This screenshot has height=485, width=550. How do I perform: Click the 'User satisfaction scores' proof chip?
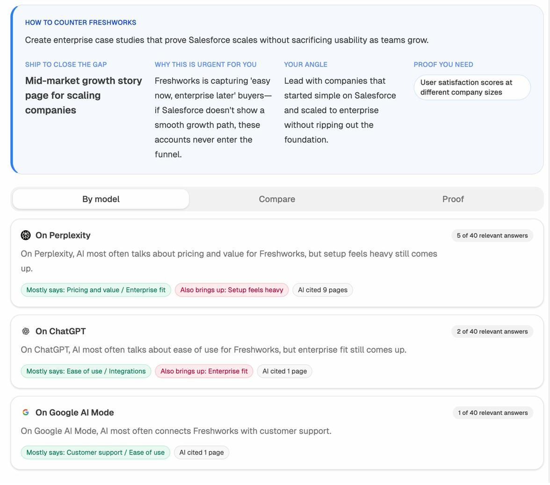click(471, 87)
